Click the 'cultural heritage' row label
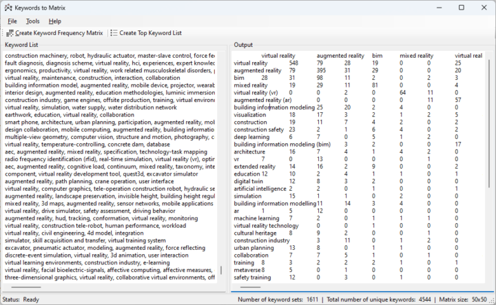Image resolution: width=496 pixels, height=305 pixels. (256, 233)
